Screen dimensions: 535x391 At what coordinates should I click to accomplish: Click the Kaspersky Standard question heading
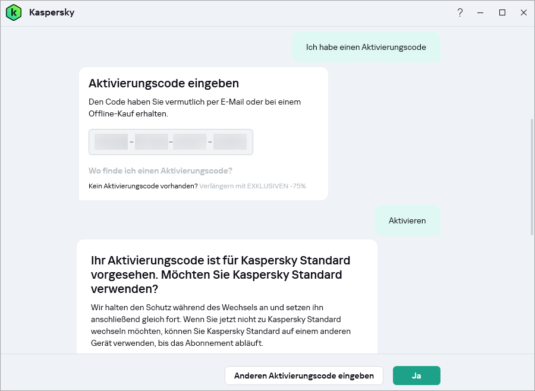point(221,275)
